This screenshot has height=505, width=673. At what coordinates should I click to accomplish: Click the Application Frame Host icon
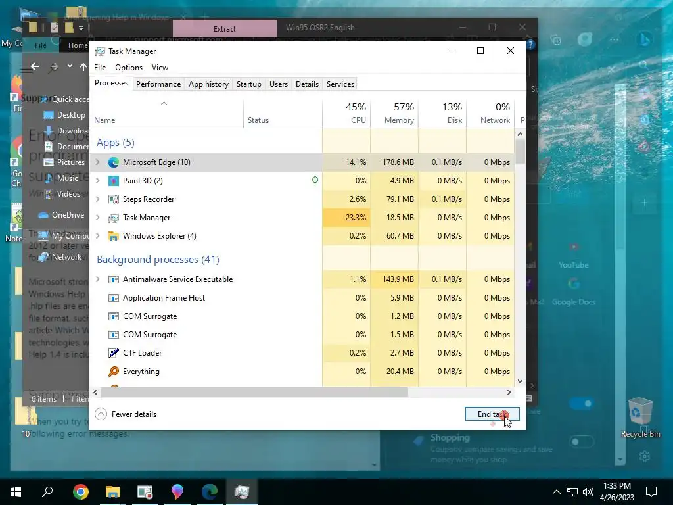[x=113, y=298]
